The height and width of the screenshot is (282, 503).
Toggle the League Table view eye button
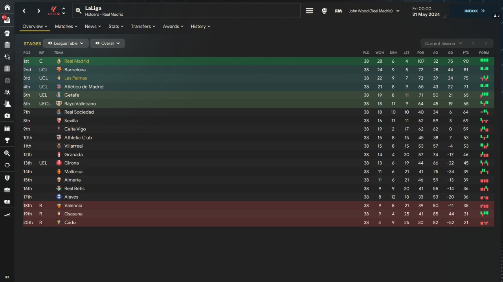click(66, 43)
